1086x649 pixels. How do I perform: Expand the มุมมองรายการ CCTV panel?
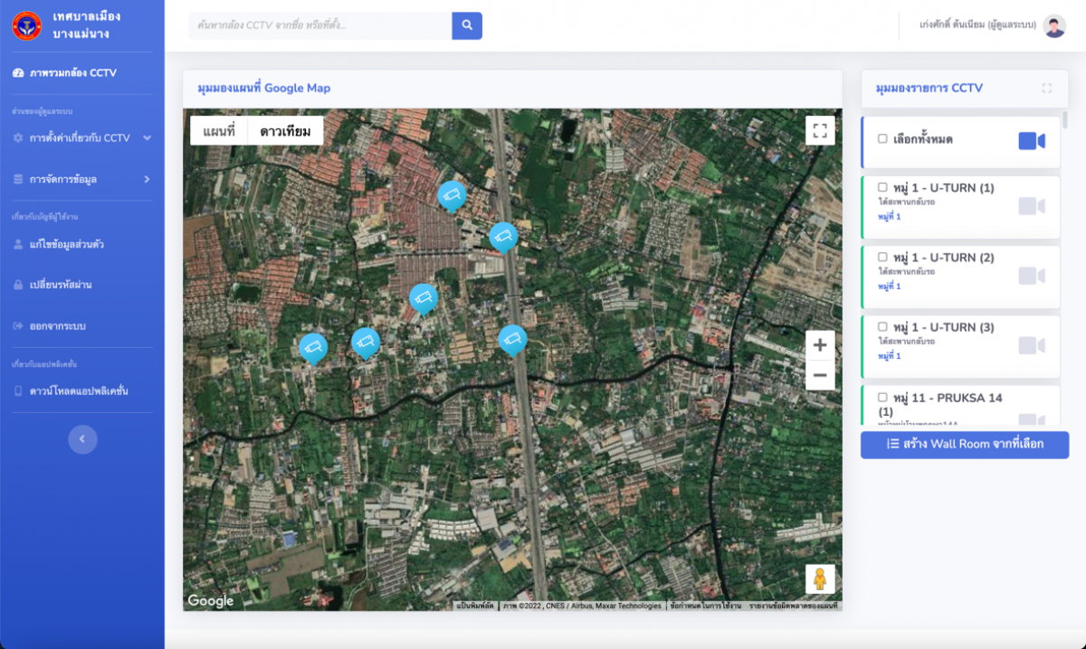[x=1047, y=89]
